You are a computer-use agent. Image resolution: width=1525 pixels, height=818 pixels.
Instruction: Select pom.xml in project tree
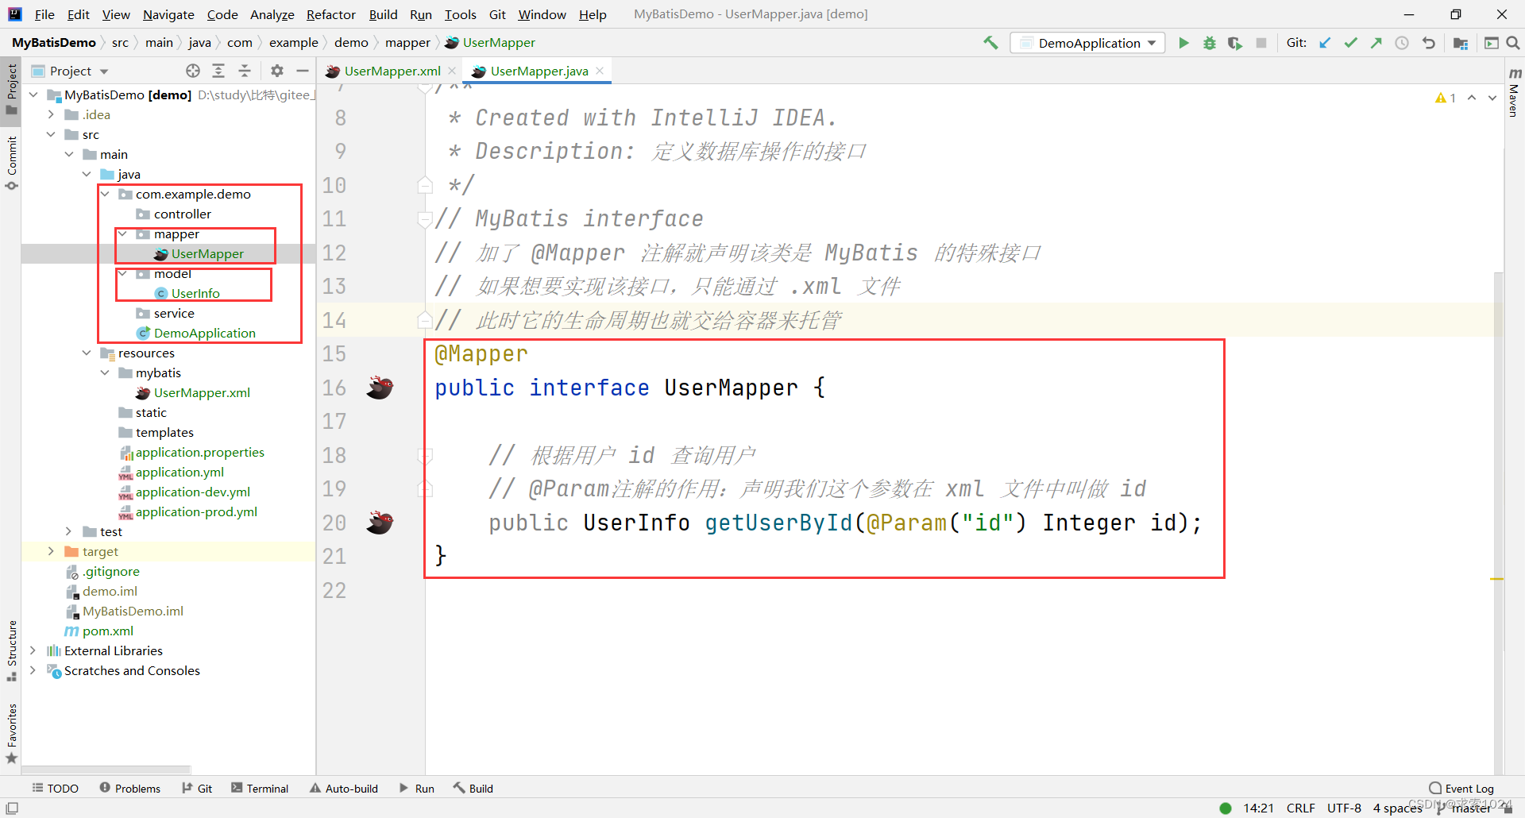click(x=107, y=631)
